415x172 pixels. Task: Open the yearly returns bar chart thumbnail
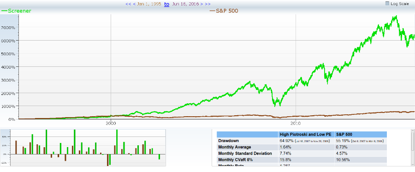pos(83,148)
